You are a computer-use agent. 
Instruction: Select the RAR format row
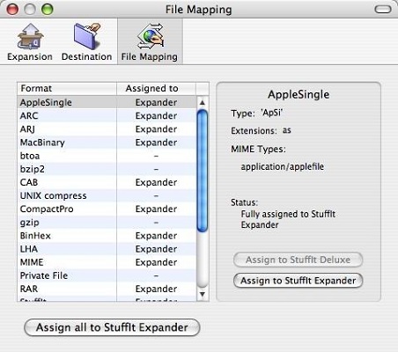point(107,289)
